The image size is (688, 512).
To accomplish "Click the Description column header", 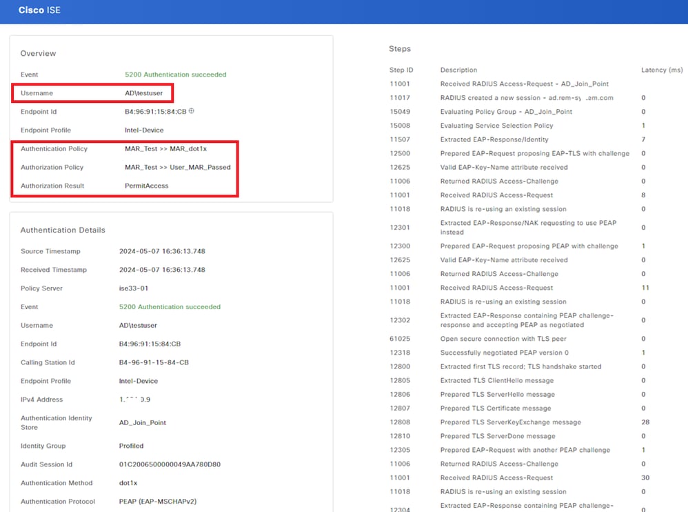I will (x=458, y=70).
